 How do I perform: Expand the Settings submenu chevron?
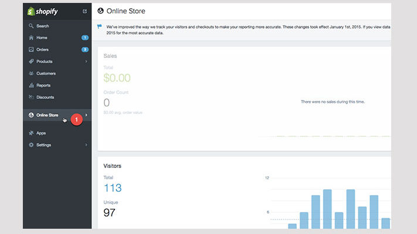coord(86,144)
